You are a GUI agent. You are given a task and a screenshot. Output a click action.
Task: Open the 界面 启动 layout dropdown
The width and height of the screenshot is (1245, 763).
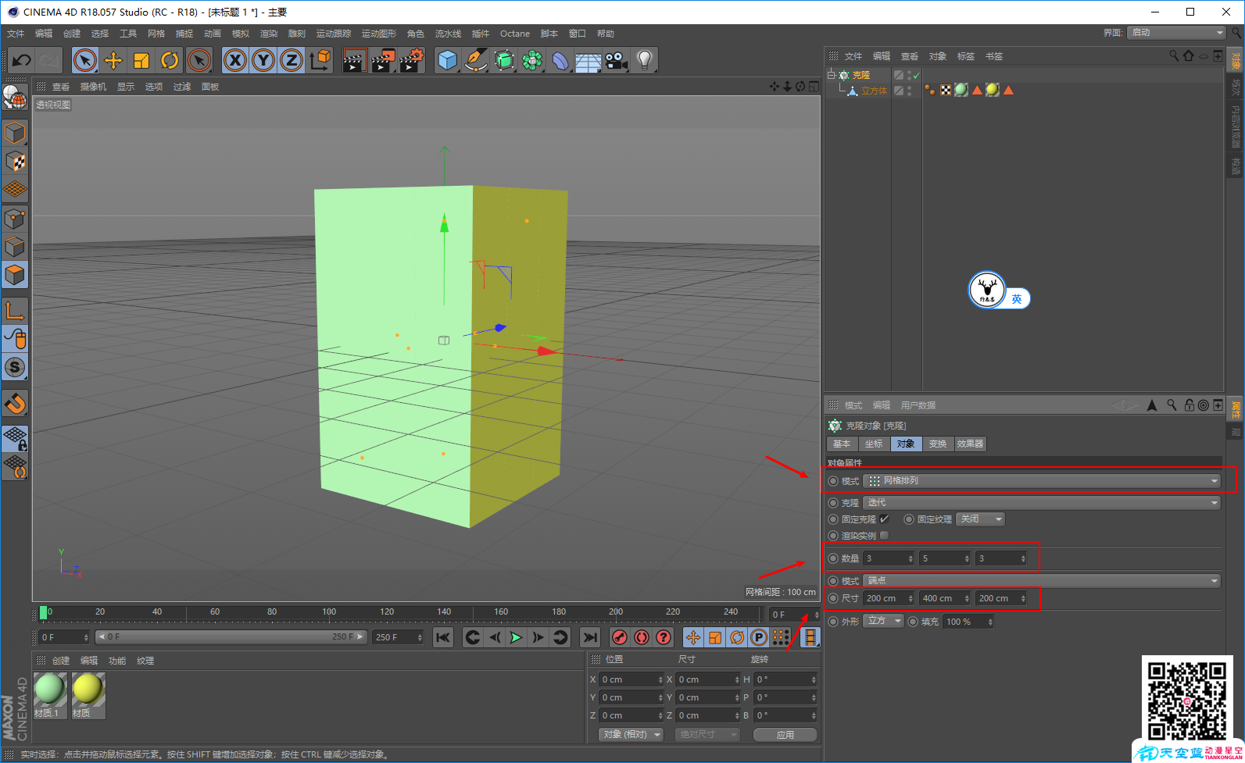tap(1176, 33)
